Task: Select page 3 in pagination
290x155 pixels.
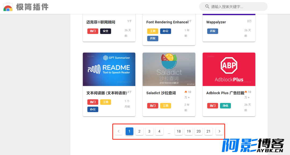Action: [149, 131]
